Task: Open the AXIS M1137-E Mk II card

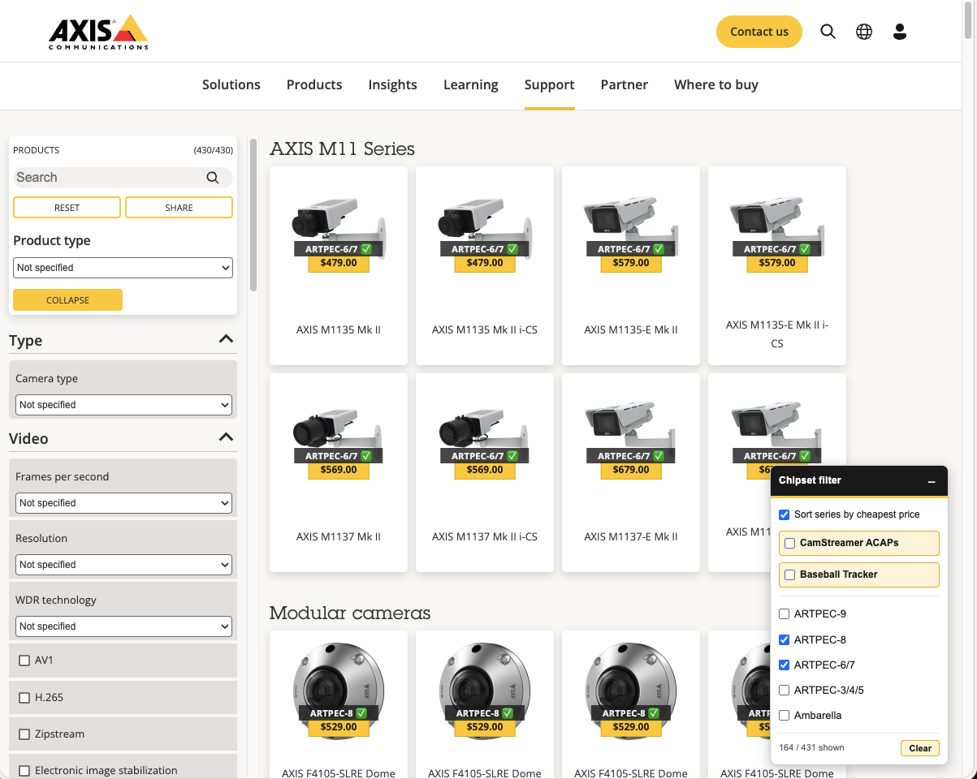Action: click(631, 473)
